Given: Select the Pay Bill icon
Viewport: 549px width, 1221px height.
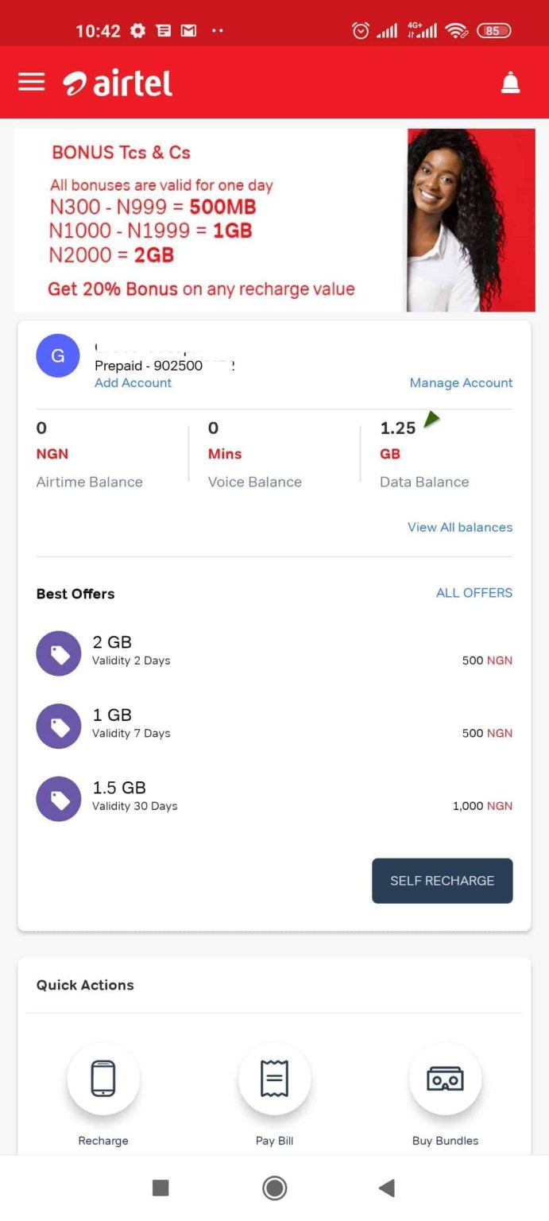Looking at the screenshot, I should [274, 1079].
